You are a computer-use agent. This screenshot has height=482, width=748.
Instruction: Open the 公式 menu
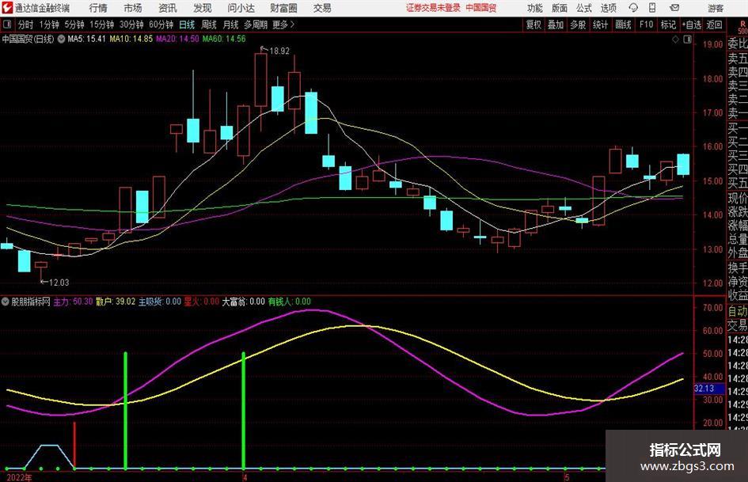pyautogui.click(x=584, y=8)
